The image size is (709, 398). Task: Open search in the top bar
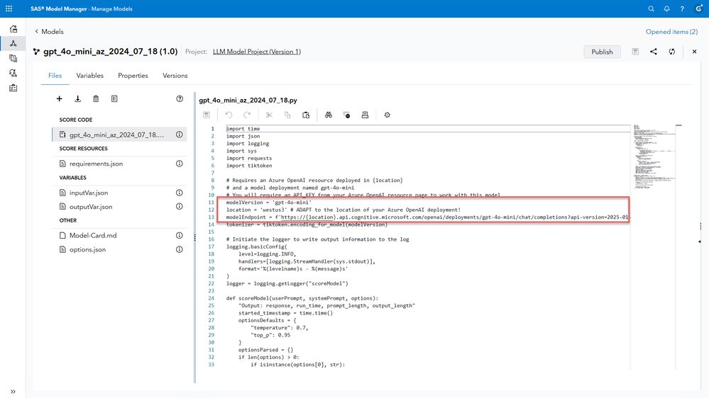coord(651,8)
